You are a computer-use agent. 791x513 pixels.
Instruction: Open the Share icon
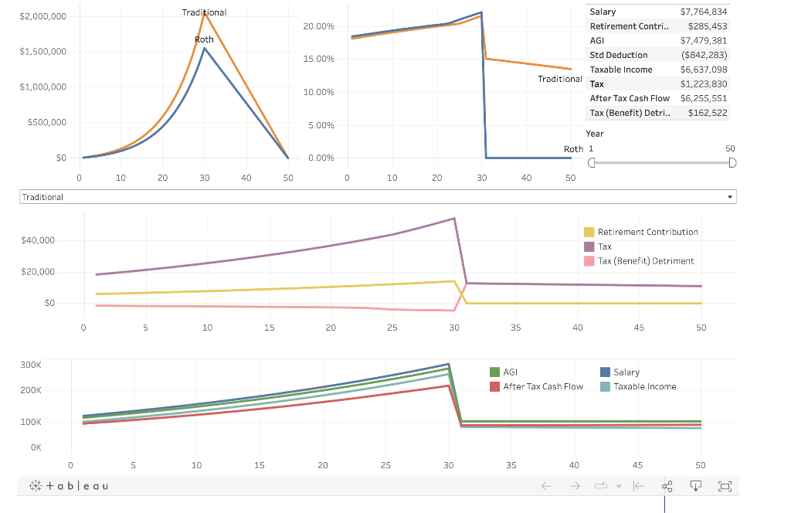point(667,486)
